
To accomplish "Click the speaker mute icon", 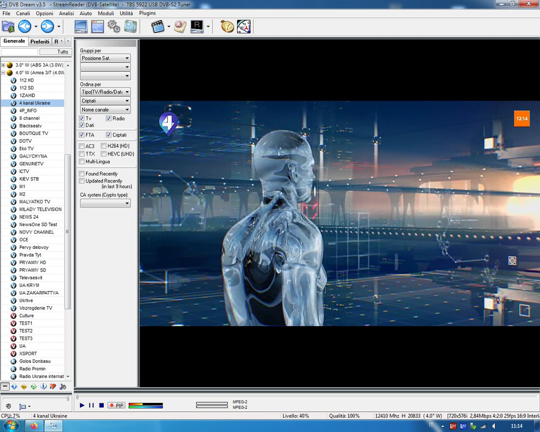I will 9,406.
